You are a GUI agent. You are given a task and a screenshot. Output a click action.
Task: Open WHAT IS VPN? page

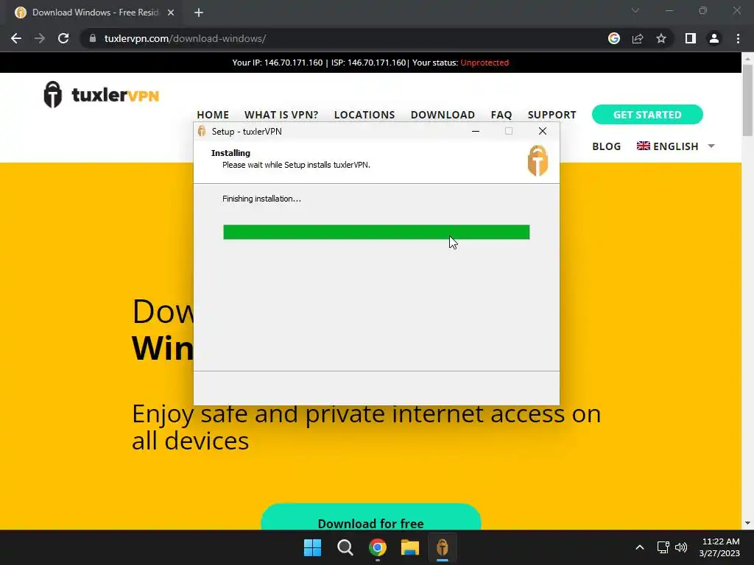(x=281, y=115)
